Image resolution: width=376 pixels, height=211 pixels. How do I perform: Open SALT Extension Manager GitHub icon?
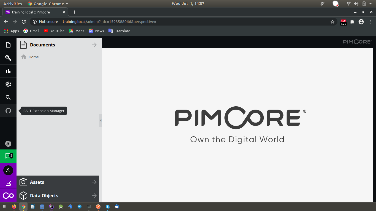click(8, 111)
